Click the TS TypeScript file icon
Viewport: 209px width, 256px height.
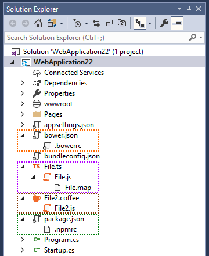37,167
